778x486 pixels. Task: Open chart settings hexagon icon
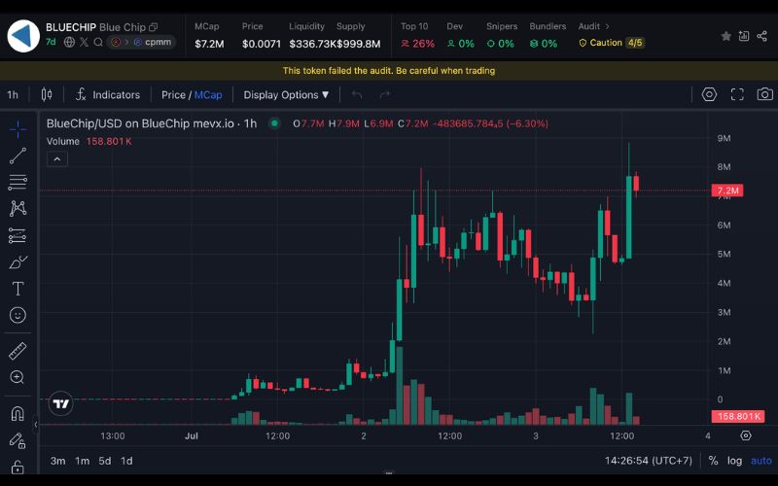pos(710,94)
